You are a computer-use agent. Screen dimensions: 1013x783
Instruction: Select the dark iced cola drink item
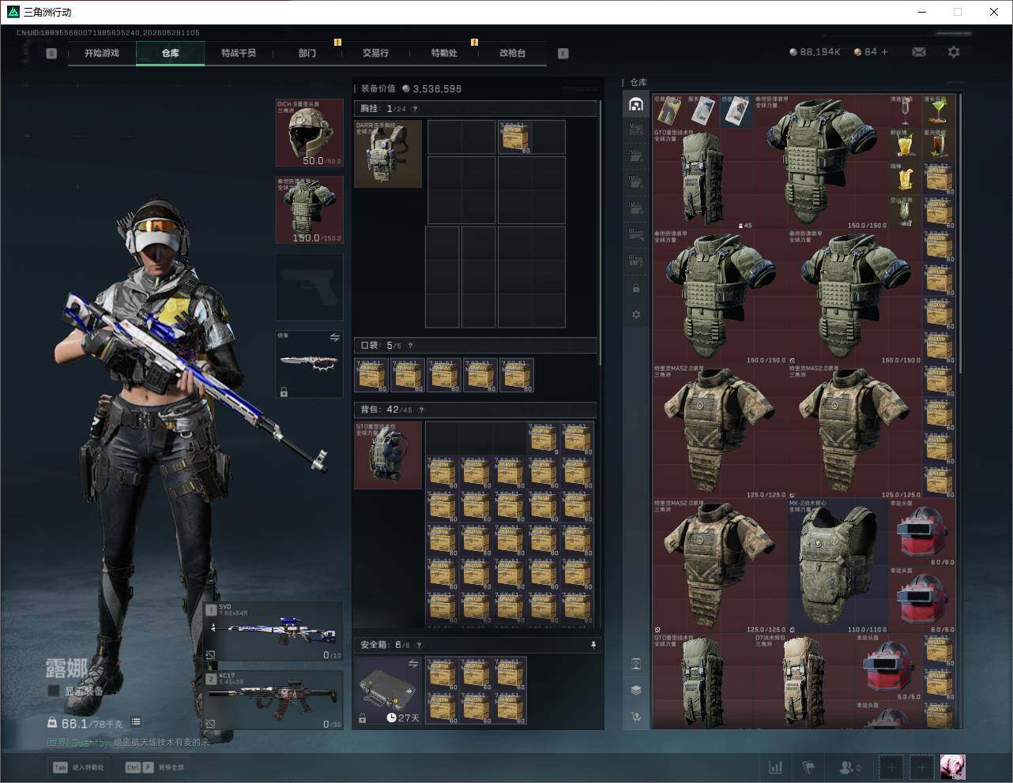coord(939,145)
